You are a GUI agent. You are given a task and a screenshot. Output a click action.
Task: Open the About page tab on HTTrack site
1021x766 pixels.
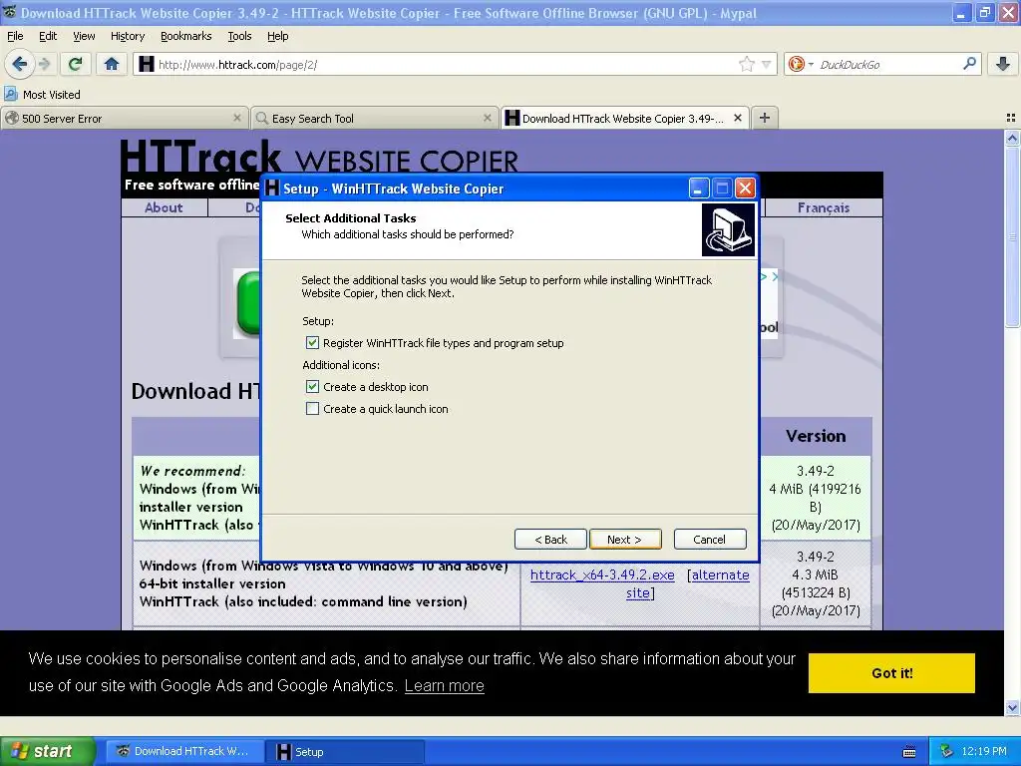coord(165,207)
